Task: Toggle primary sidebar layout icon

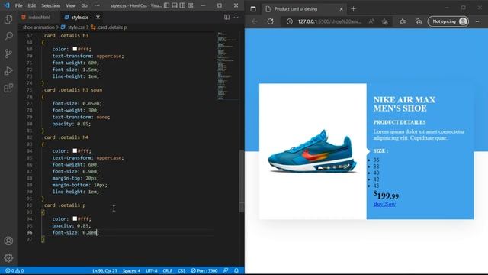Action: tap(167, 5)
